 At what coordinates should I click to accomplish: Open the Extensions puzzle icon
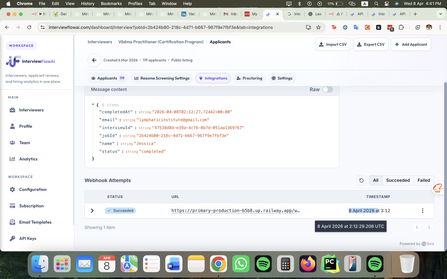click(401, 27)
